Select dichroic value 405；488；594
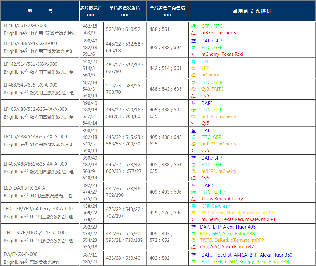 click(165, 48)
